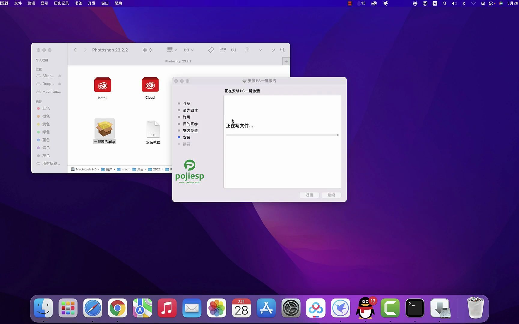Click the Finder trash toolbar icon
Screen dimensions: 519x324
pos(247,50)
